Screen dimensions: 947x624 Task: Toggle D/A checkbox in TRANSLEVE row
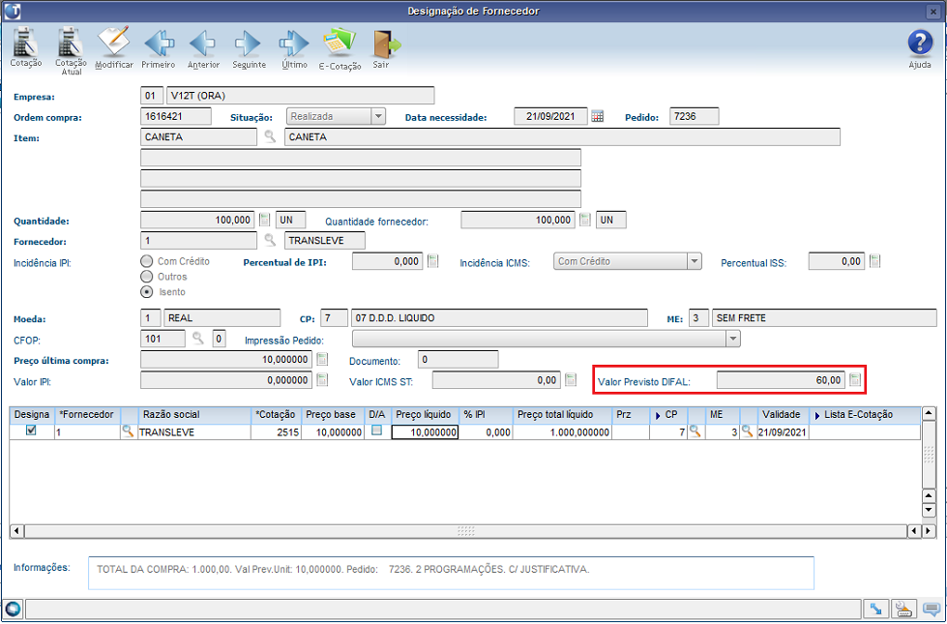[x=377, y=431]
